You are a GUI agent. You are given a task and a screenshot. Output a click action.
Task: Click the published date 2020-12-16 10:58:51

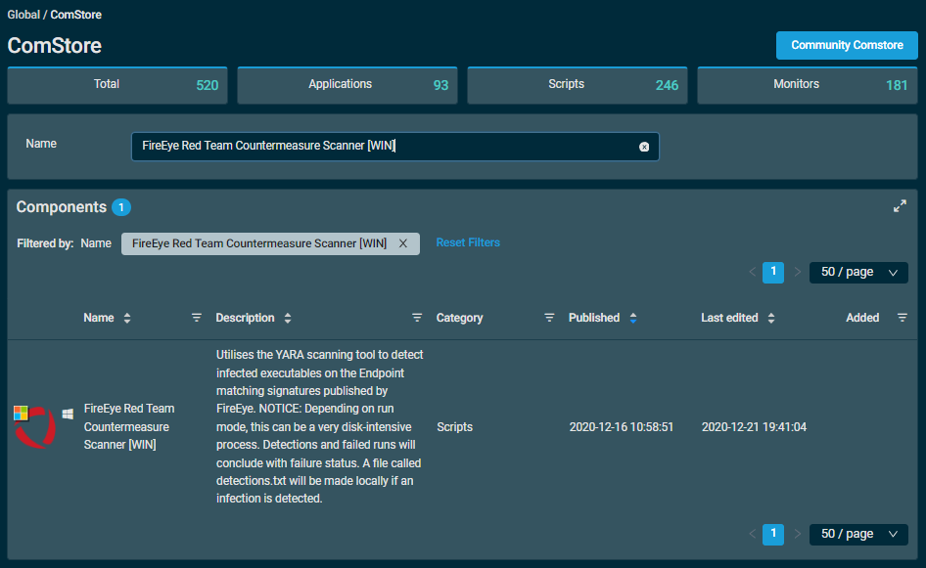click(622, 427)
